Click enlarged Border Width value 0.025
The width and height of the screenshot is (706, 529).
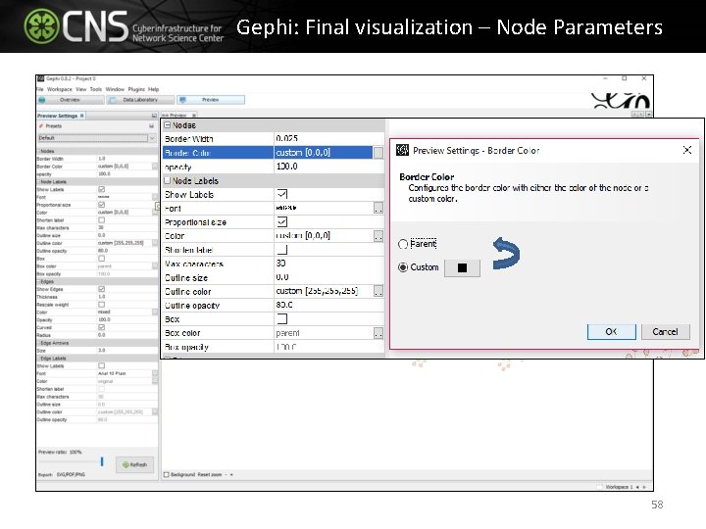[328, 138]
